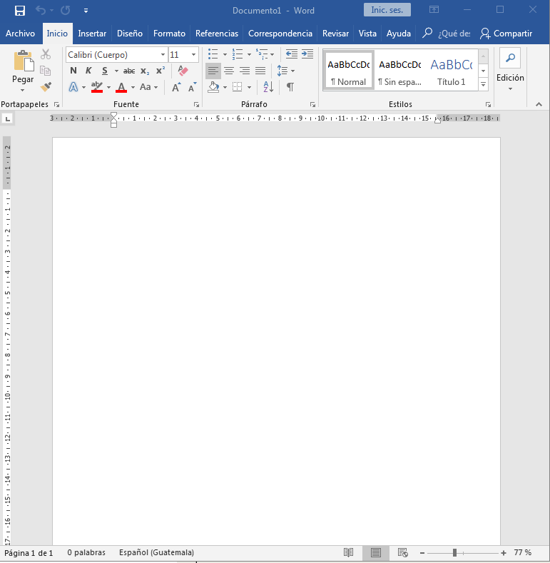Click the Save icon in quick access toolbar

click(x=20, y=11)
